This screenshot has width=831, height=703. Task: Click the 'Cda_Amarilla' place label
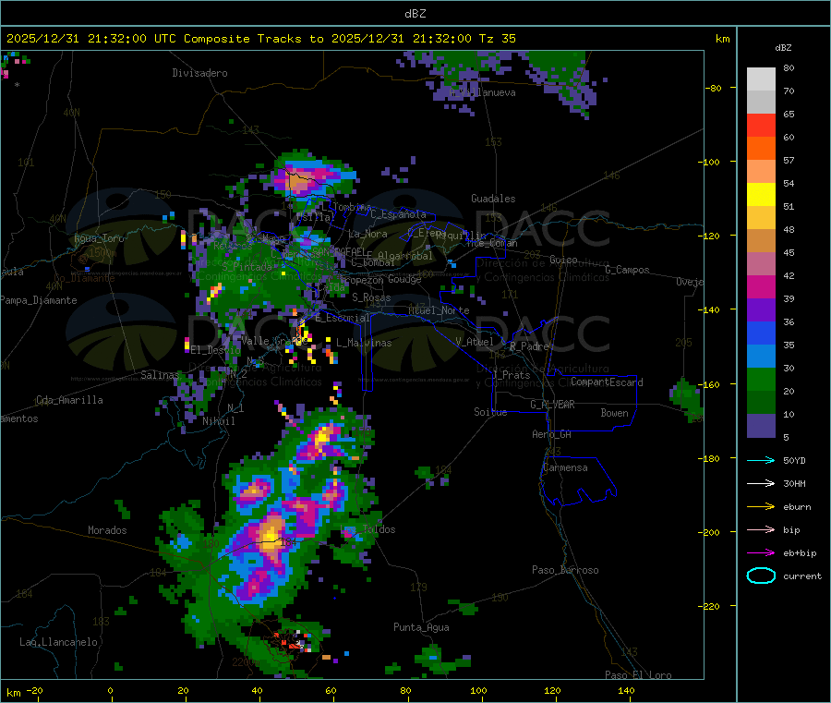(69, 400)
